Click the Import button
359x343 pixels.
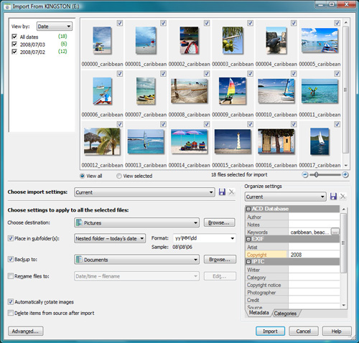click(x=270, y=331)
